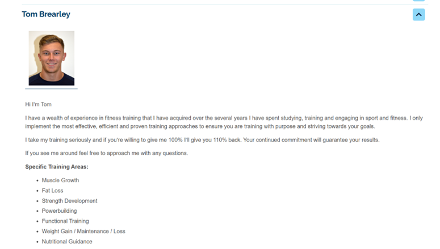Click the wealth of experience paragraph

click(224, 122)
